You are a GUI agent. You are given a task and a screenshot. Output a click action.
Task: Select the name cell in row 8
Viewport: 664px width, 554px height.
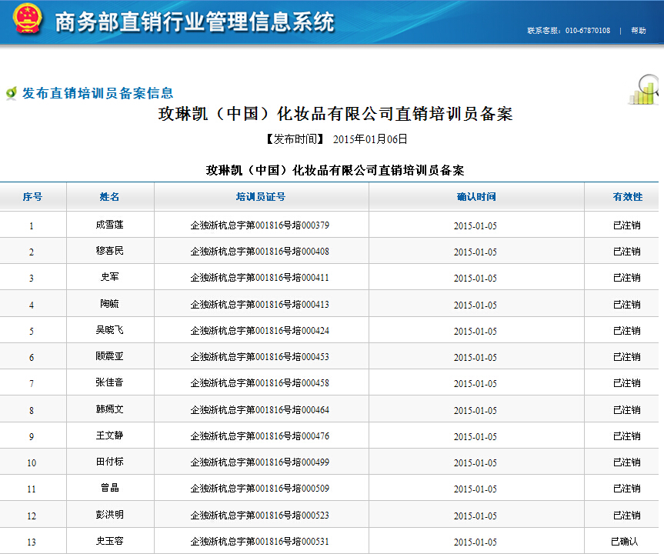pos(110,409)
